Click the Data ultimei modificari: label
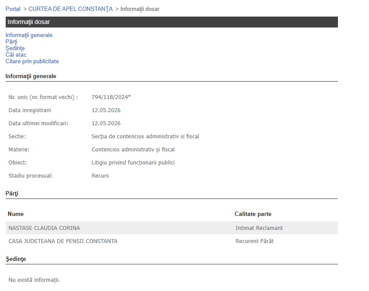The width and height of the screenshot is (369, 291). [x=38, y=123]
